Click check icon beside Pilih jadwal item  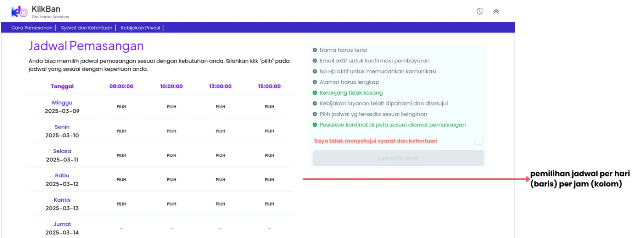click(314, 114)
